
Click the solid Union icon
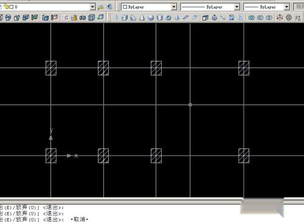(x=252, y=18)
